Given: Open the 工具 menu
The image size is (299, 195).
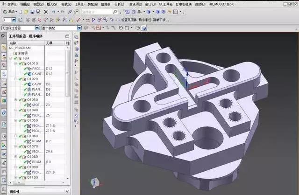Looking at the screenshot, I should click(79, 4).
